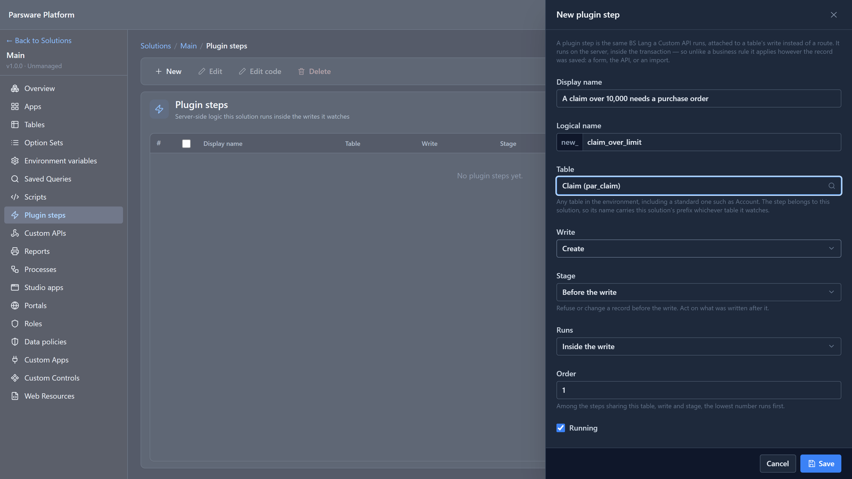The image size is (852, 479).
Task: Click the Main breadcrumb link
Action: click(188, 46)
